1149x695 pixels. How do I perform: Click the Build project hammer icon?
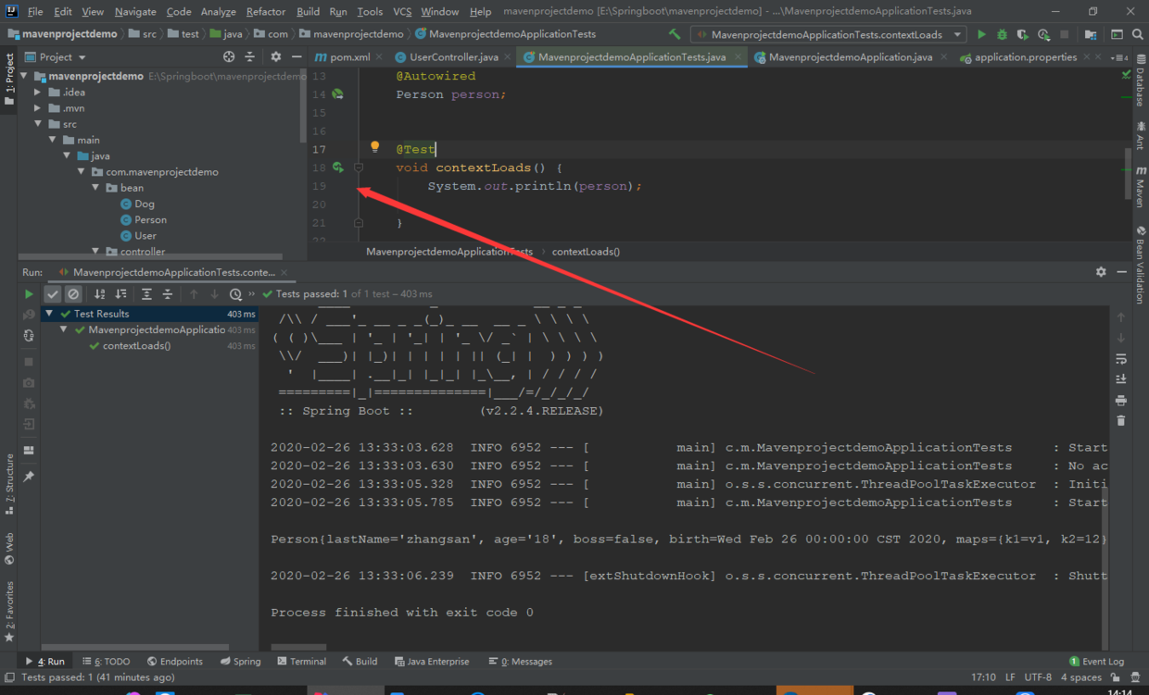[674, 34]
